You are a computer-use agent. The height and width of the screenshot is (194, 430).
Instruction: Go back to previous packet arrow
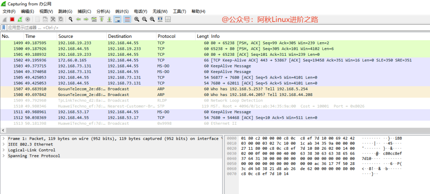point(78,19)
